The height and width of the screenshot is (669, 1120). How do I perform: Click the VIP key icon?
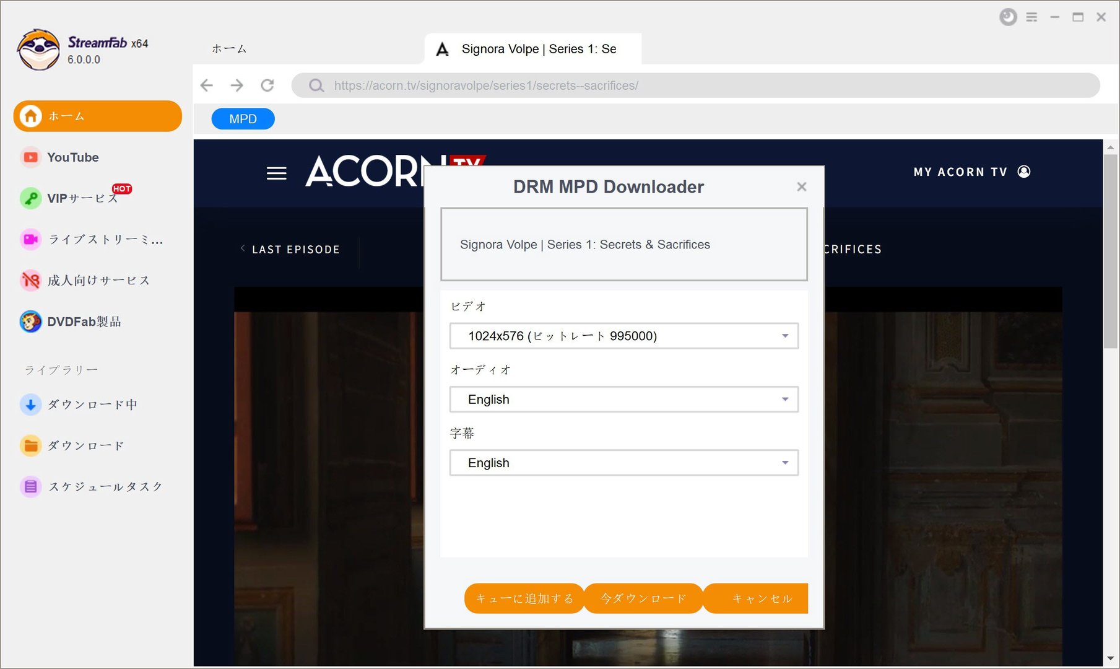(30, 198)
